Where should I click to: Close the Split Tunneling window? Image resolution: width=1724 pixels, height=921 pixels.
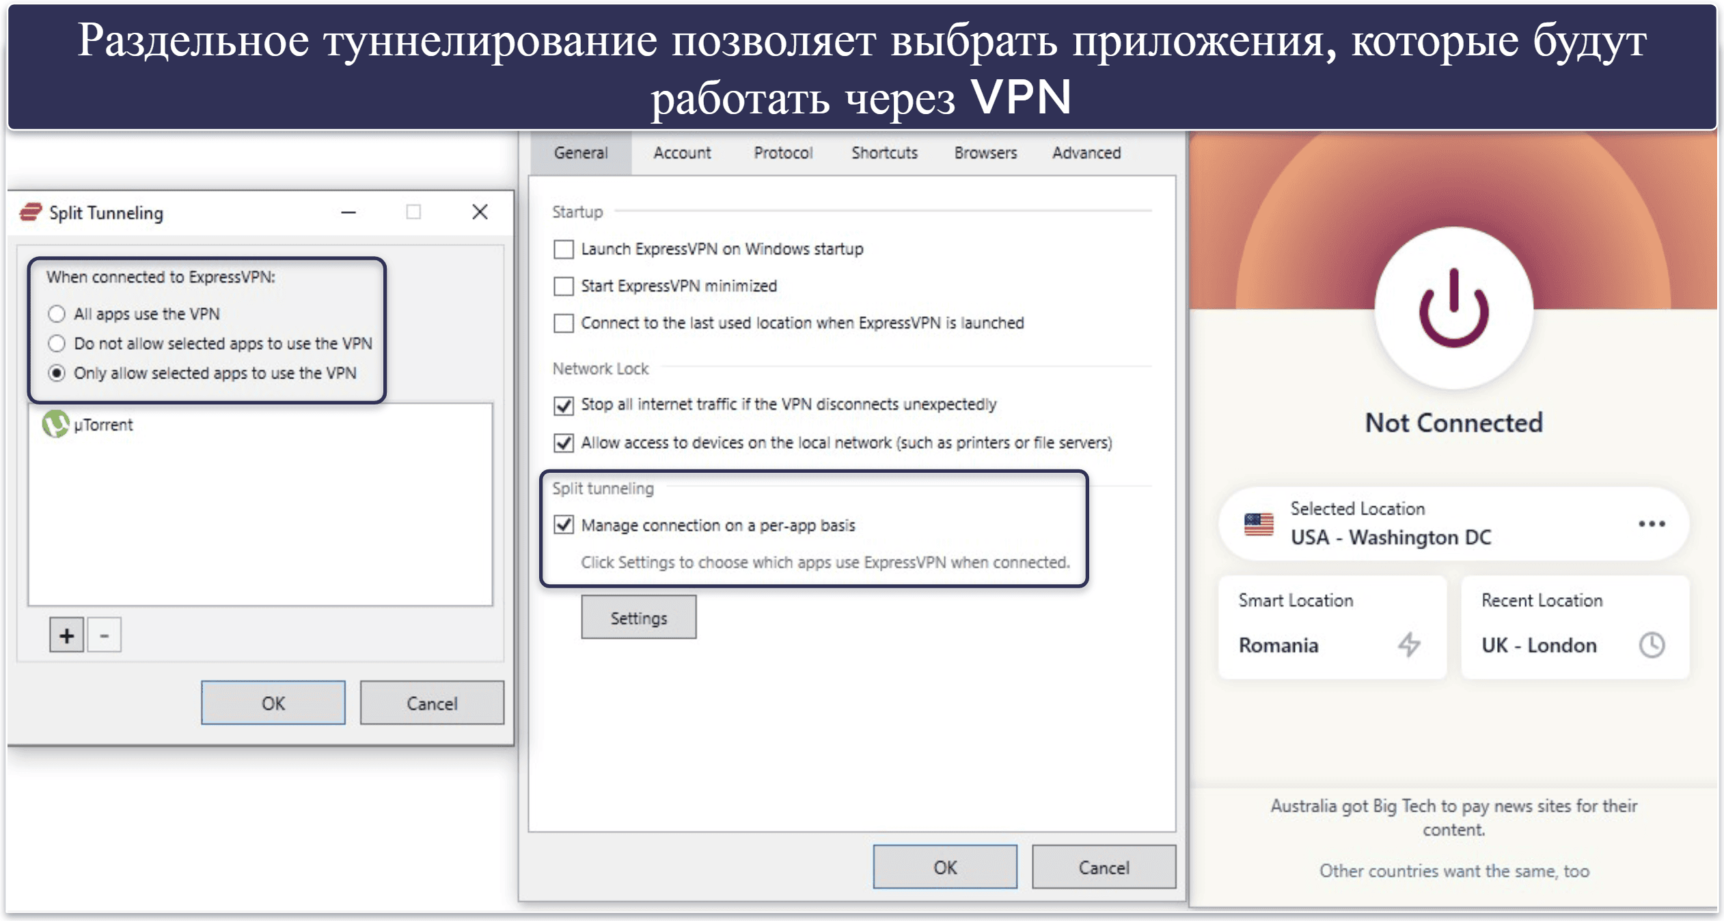[x=480, y=212]
